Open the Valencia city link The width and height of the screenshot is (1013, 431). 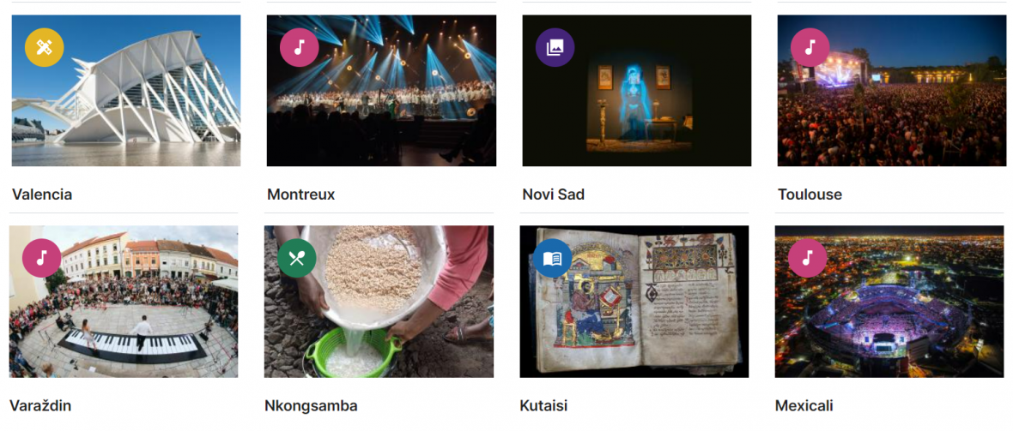(x=42, y=195)
